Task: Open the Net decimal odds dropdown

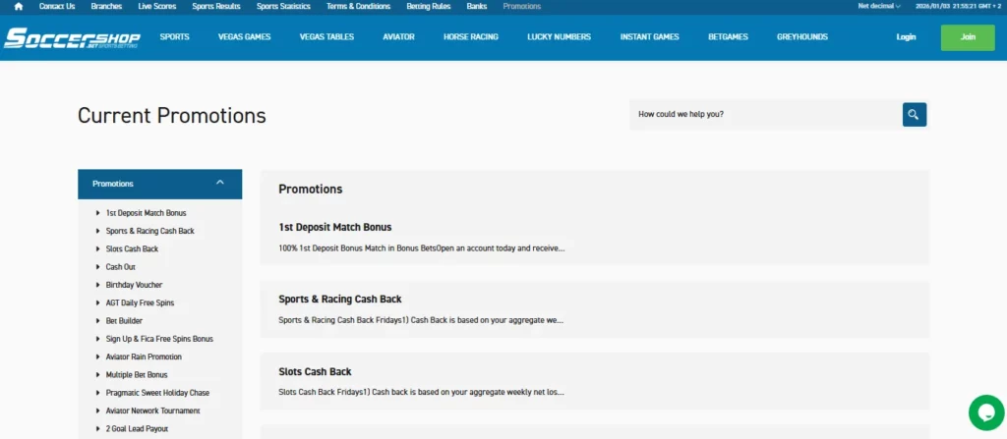Action: 879,6
